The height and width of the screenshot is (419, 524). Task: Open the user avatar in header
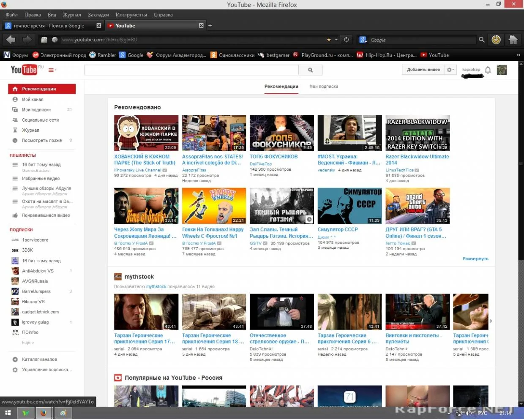coord(502,70)
